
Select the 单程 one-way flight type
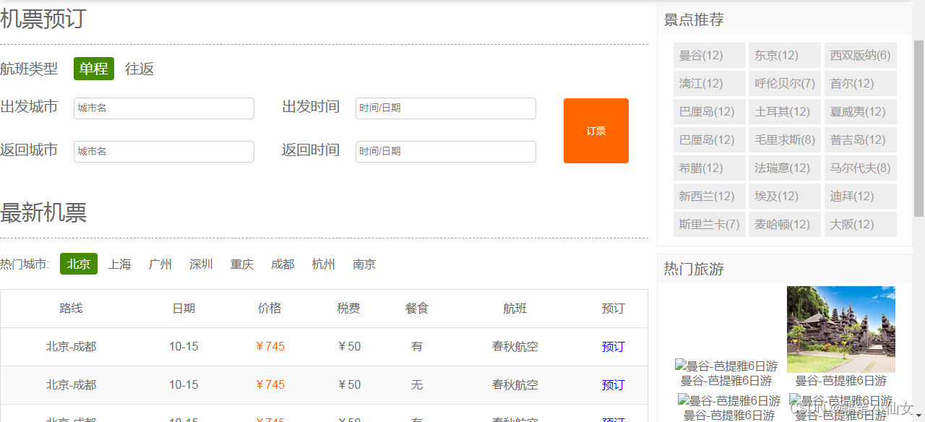[x=93, y=69]
